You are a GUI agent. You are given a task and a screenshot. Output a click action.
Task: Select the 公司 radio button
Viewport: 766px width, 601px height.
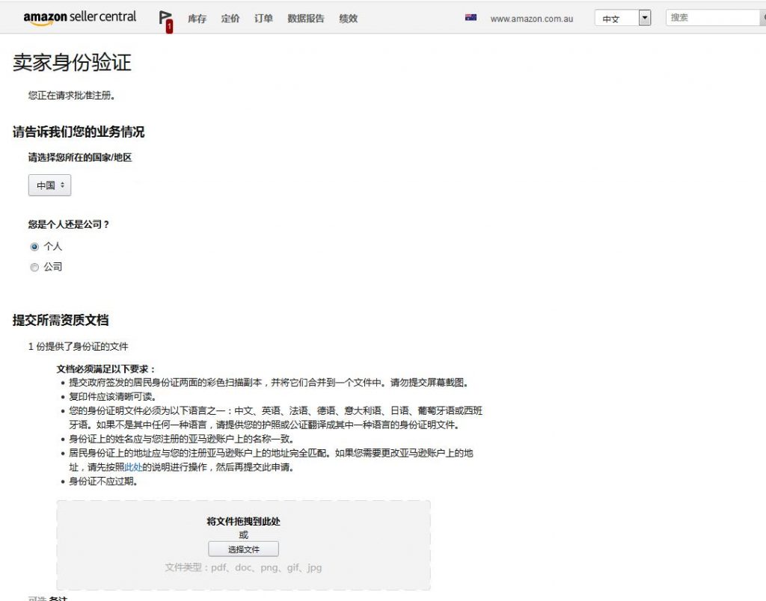(34, 268)
